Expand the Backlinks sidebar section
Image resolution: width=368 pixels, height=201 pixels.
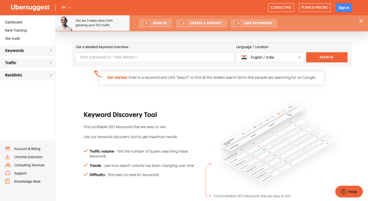[28, 75]
